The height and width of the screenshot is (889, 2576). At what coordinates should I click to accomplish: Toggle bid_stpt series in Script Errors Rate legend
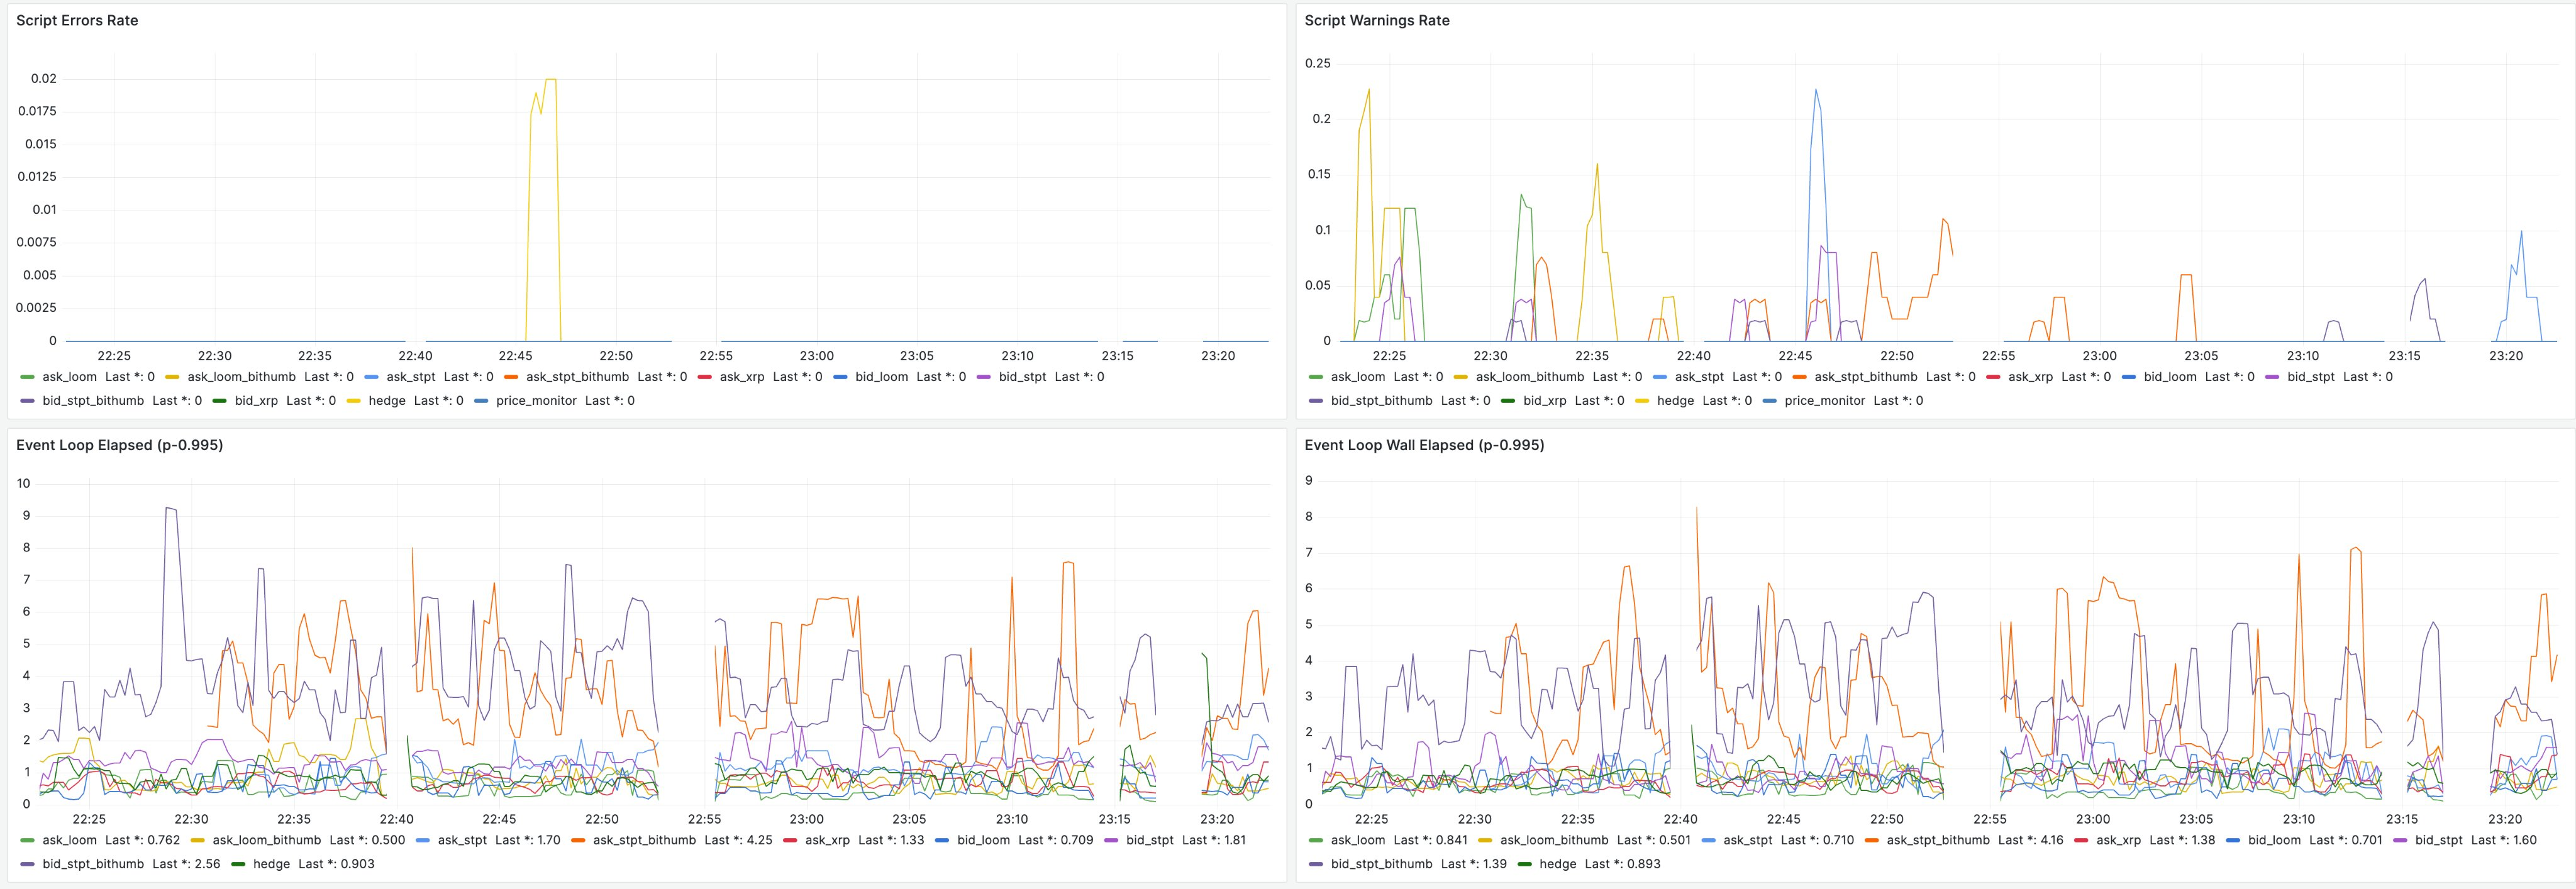click(x=1022, y=377)
